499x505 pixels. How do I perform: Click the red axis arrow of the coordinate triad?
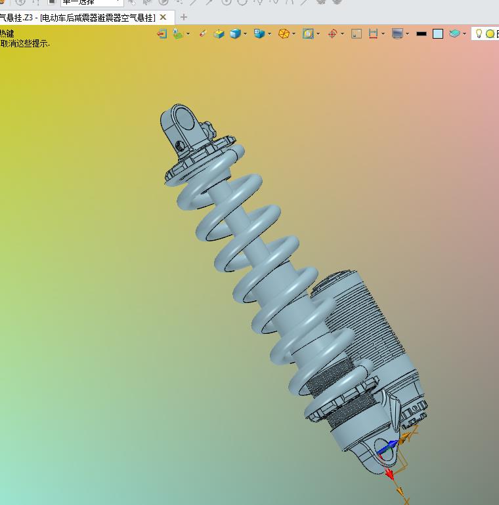pyautogui.click(x=389, y=474)
